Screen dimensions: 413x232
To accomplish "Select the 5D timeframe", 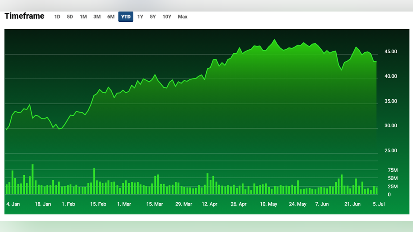I will tap(70, 16).
